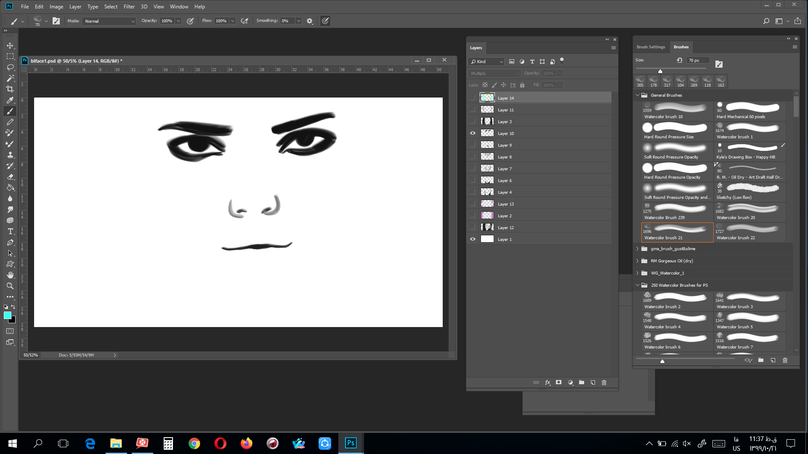Select the Layer 13 row
The height and width of the screenshot is (454, 808).
pyautogui.click(x=539, y=204)
